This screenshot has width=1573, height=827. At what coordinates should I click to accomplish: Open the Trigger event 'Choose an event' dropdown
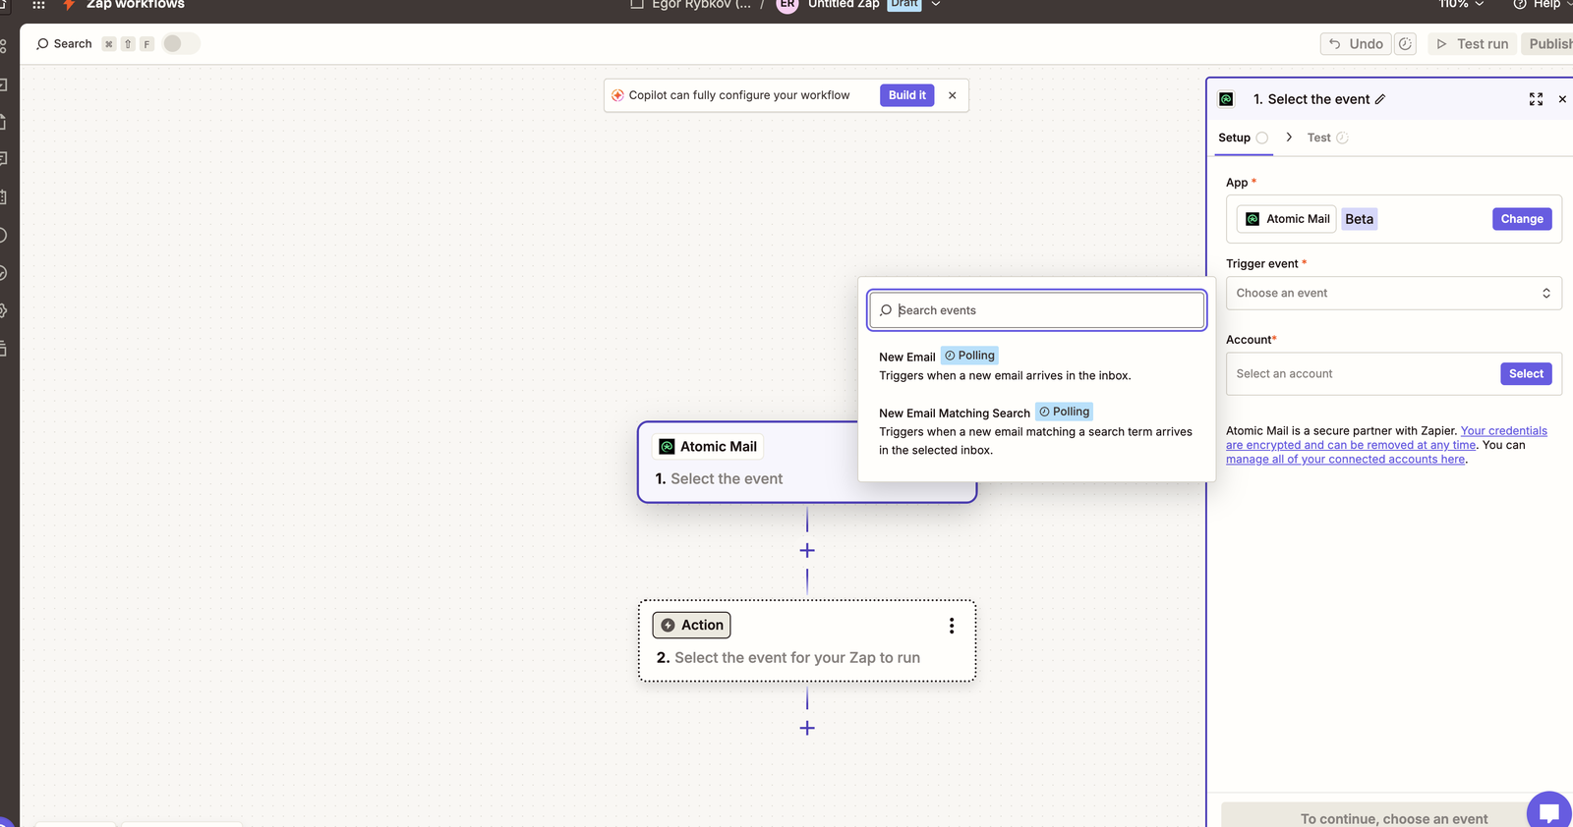(1393, 294)
